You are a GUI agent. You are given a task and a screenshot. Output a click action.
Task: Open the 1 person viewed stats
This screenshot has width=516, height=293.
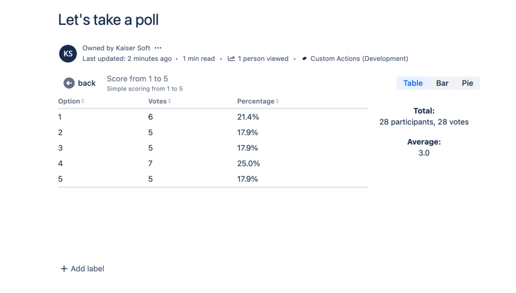[263, 59]
